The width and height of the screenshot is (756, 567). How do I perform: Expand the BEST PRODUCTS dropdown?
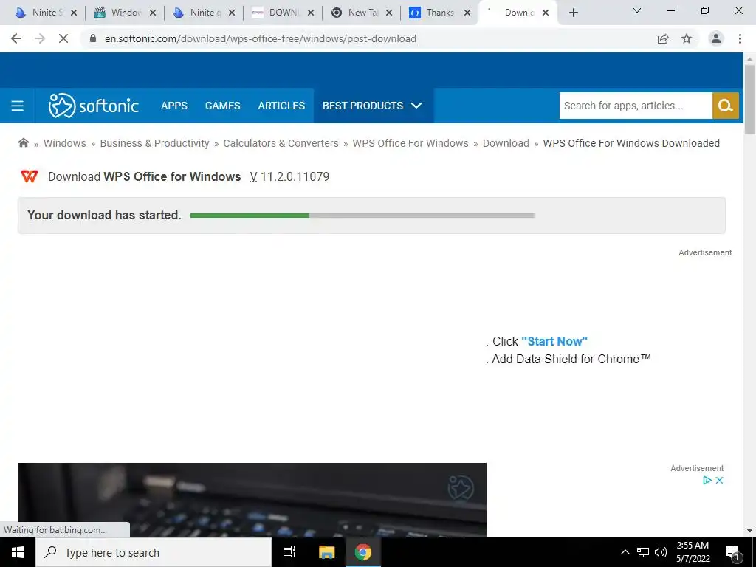click(x=372, y=106)
